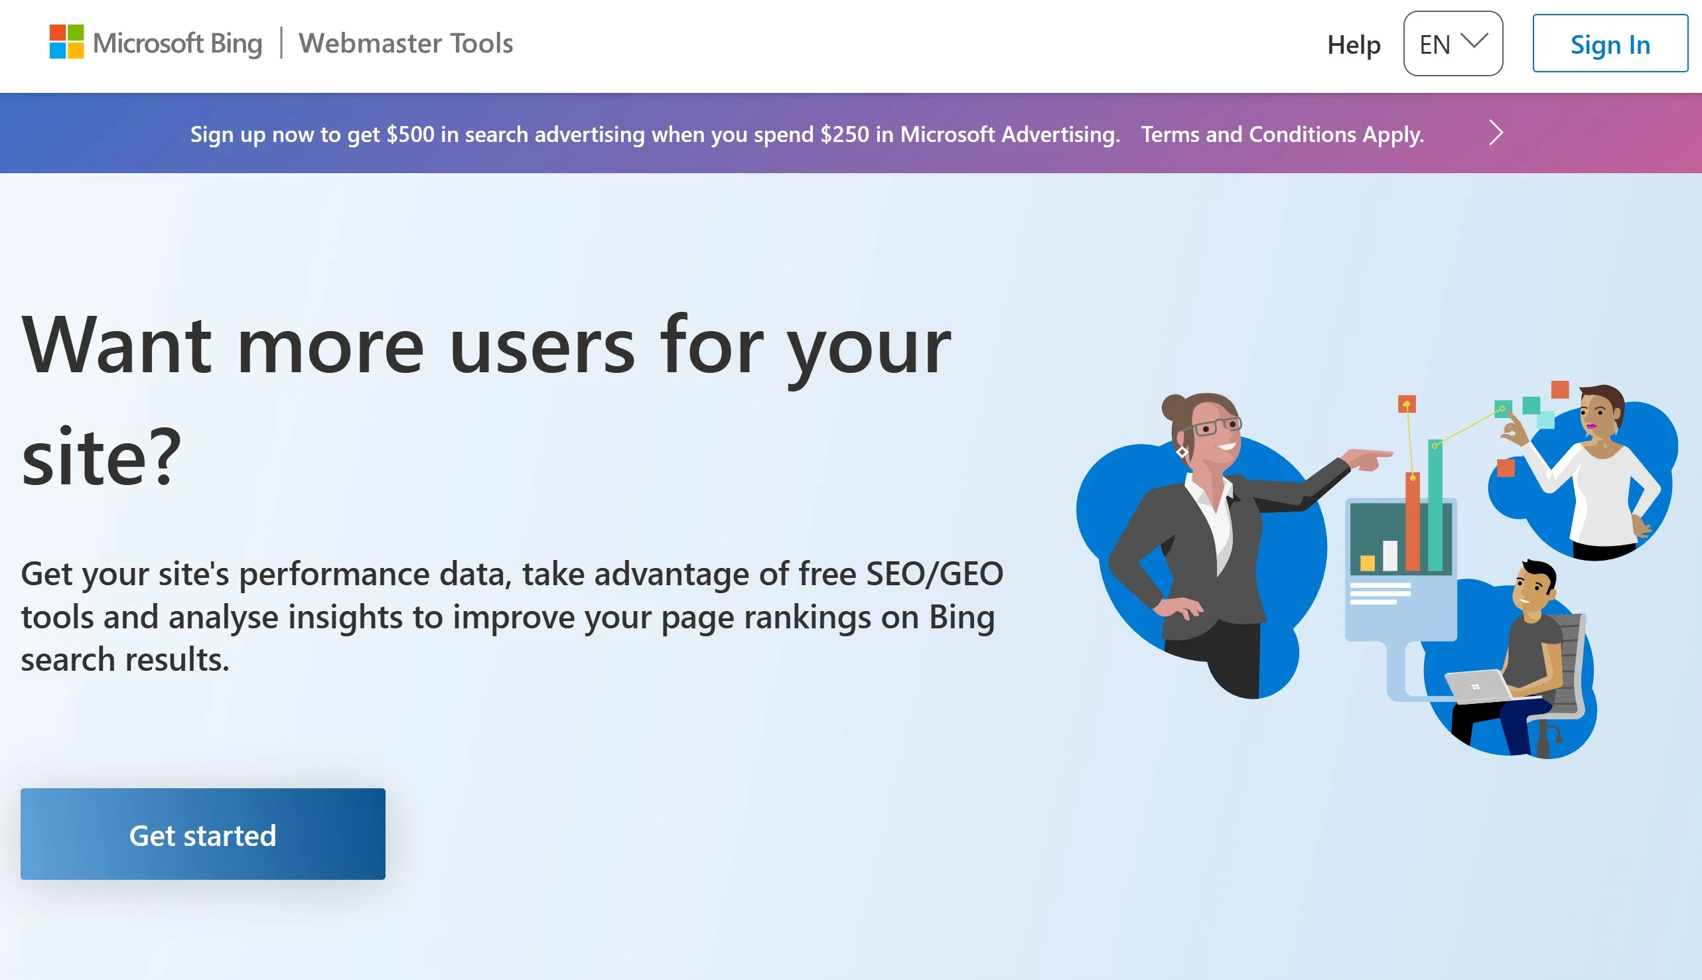The height and width of the screenshot is (980, 1702).
Task: Open Terms and Conditions Apply link
Action: 1282,134
